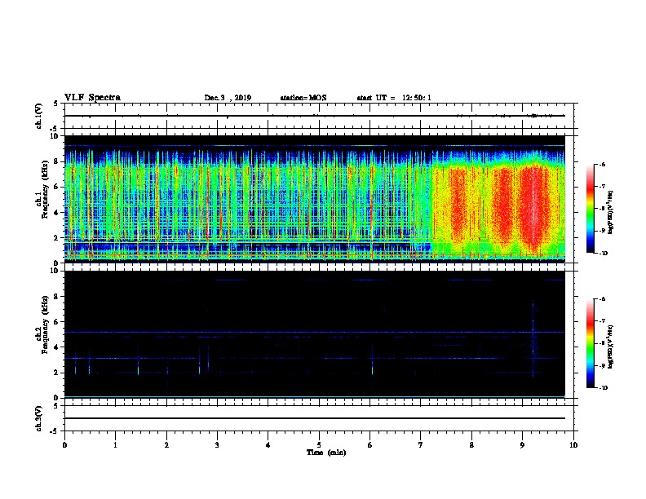Click time axis tick label '2'

(x=166, y=445)
